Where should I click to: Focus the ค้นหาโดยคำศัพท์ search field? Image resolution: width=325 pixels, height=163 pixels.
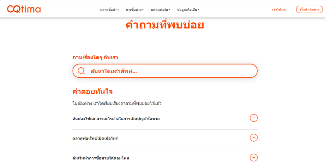[x=171, y=71]
